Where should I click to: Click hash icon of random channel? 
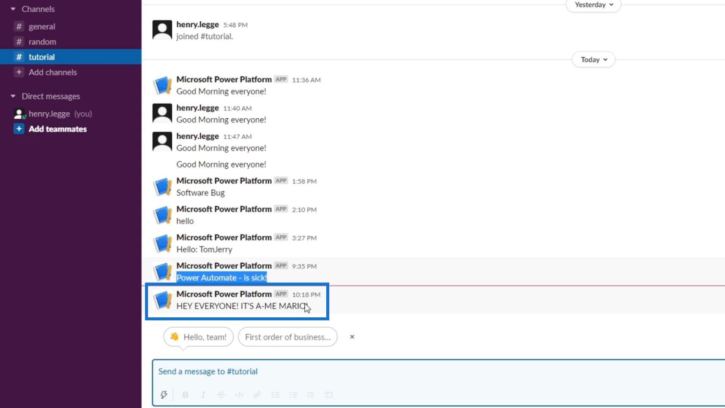tap(19, 42)
